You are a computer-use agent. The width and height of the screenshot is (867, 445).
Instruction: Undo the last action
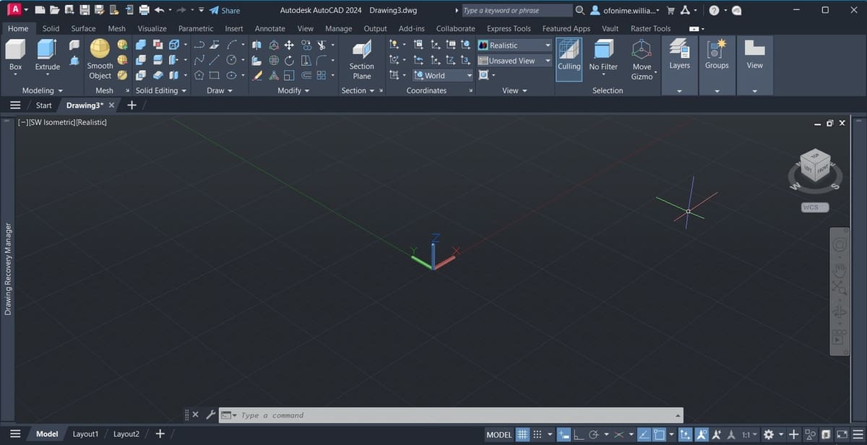(x=159, y=10)
